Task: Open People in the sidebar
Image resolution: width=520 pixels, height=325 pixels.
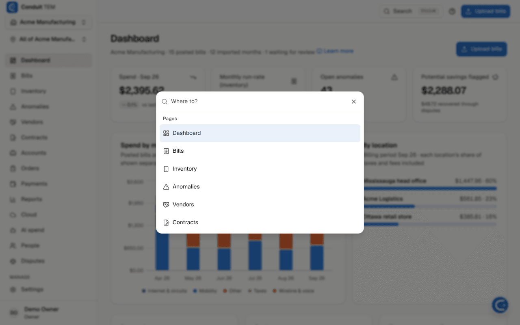Action: point(48,246)
